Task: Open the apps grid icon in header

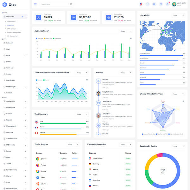Action: click(x=154, y=4)
